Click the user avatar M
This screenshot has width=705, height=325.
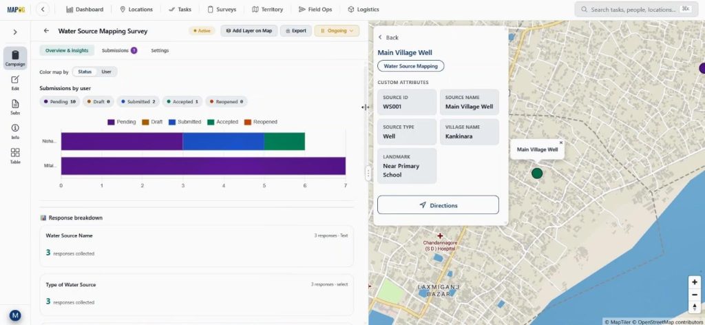click(15, 315)
